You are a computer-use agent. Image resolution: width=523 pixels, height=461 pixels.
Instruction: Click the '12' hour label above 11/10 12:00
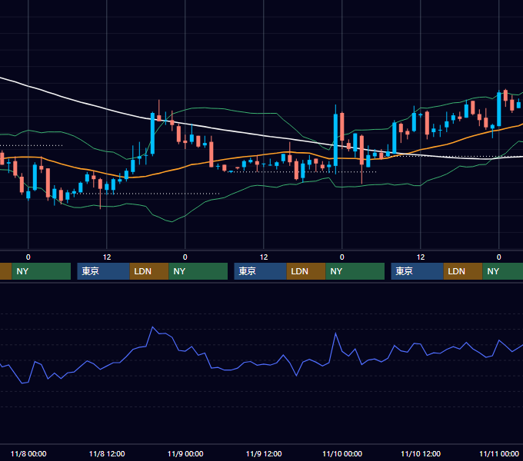tap(421, 257)
